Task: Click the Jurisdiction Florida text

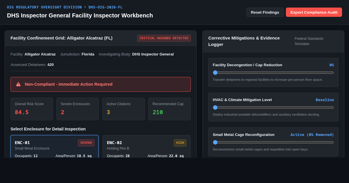Action: click(x=77, y=54)
